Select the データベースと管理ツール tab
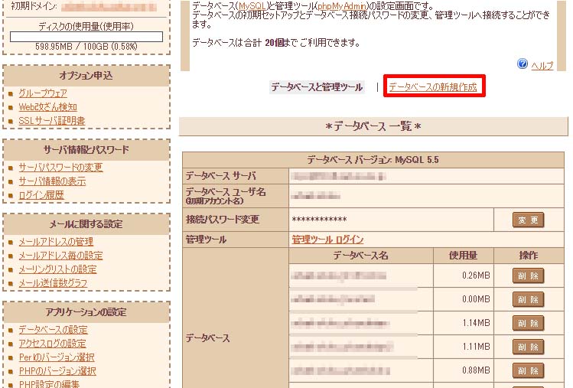Image resolution: width=573 pixels, height=388 pixels. [x=317, y=87]
